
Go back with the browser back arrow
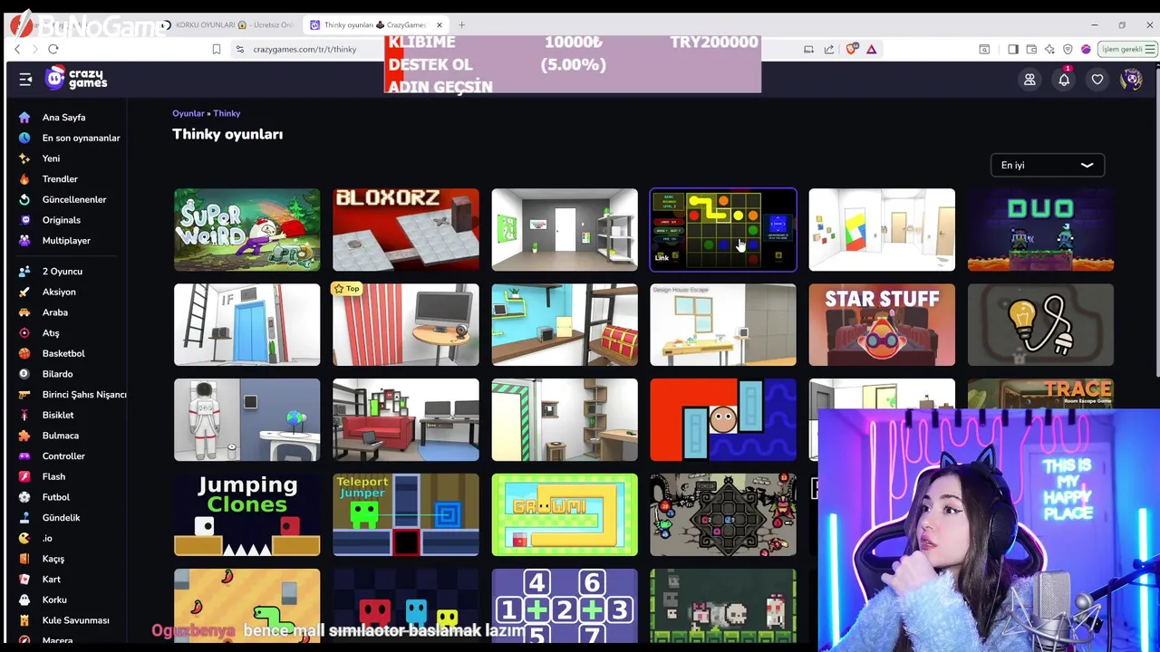coord(17,49)
